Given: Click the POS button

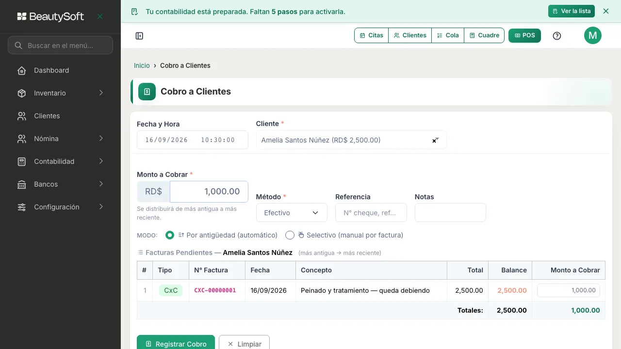Looking at the screenshot, I should coord(524,35).
